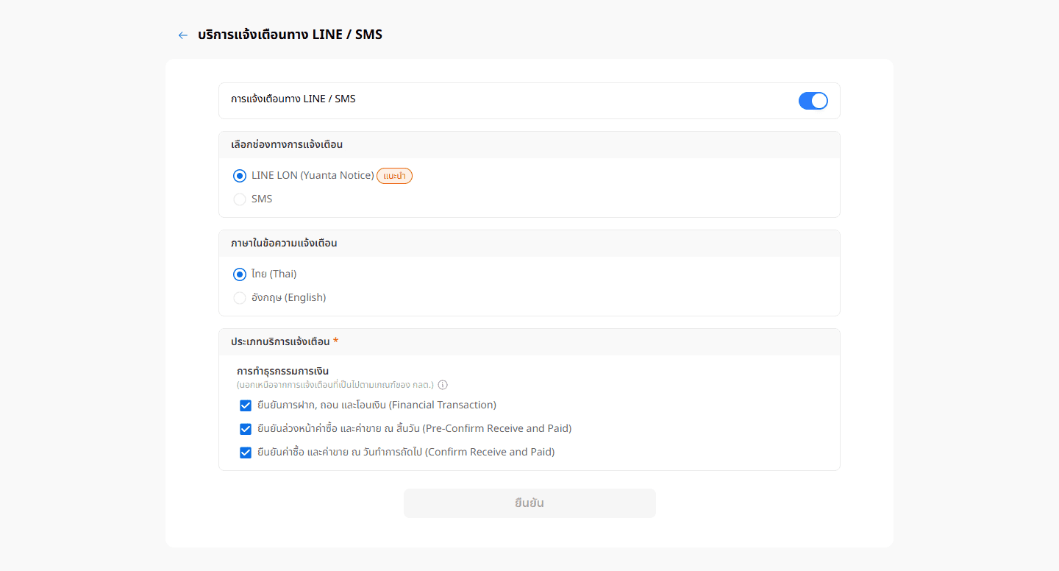
Task: Click the แนะนำ recommended badge
Action: [395, 176]
